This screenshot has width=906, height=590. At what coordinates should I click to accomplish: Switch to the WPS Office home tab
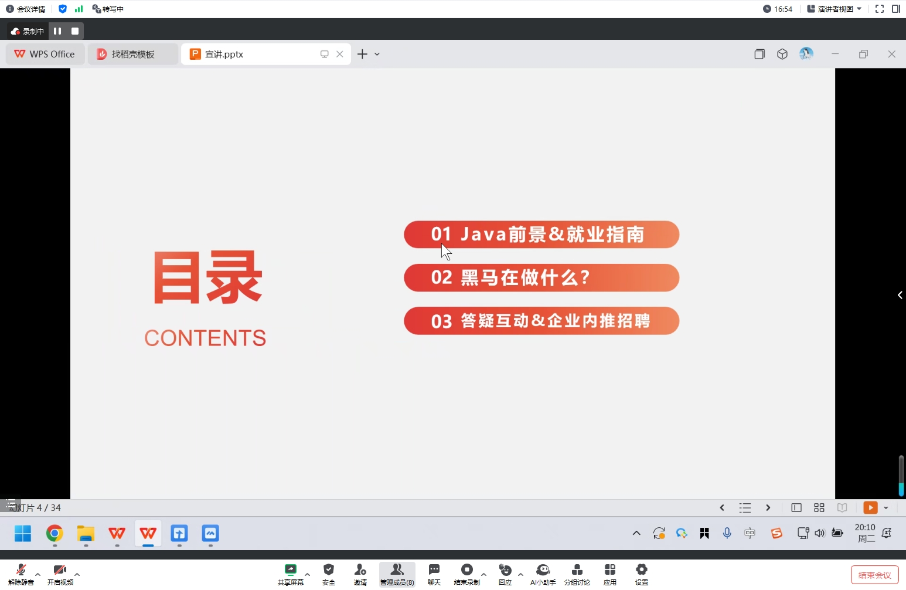pos(45,54)
